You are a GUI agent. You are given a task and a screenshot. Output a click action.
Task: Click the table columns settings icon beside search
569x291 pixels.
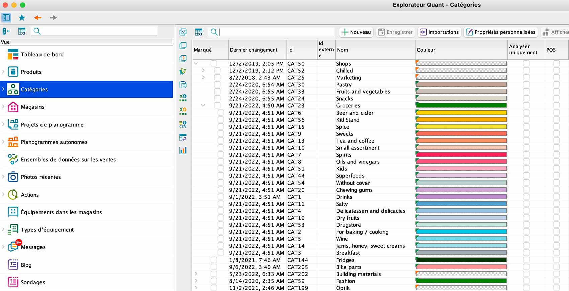point(199,32)
